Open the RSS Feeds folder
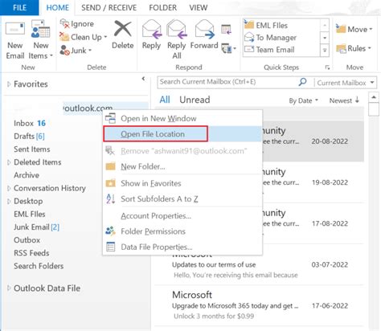The height and width of the screenshot is (331, 381). pos(31,253)
